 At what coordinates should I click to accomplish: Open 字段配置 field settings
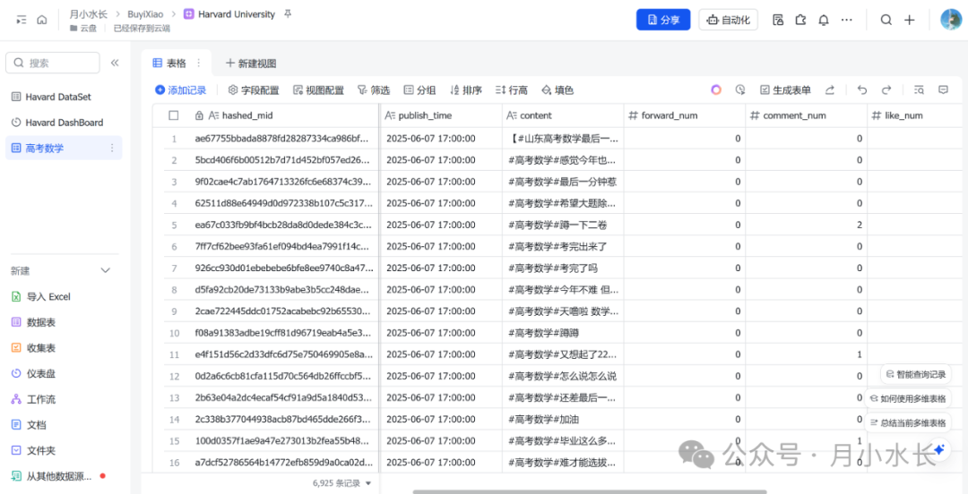pyautogui.click(x=254, y=90)
